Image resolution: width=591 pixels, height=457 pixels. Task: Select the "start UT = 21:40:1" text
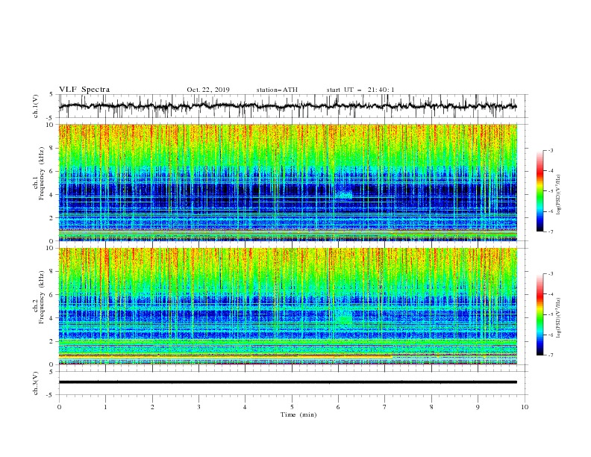[x=360, y=90]
